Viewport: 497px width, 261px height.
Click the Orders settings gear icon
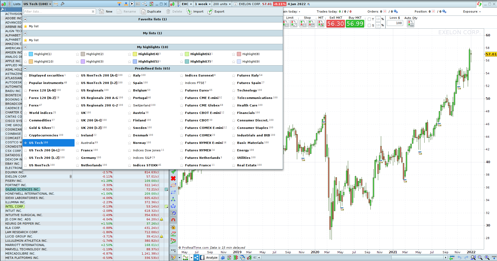(x=396, y=11)
